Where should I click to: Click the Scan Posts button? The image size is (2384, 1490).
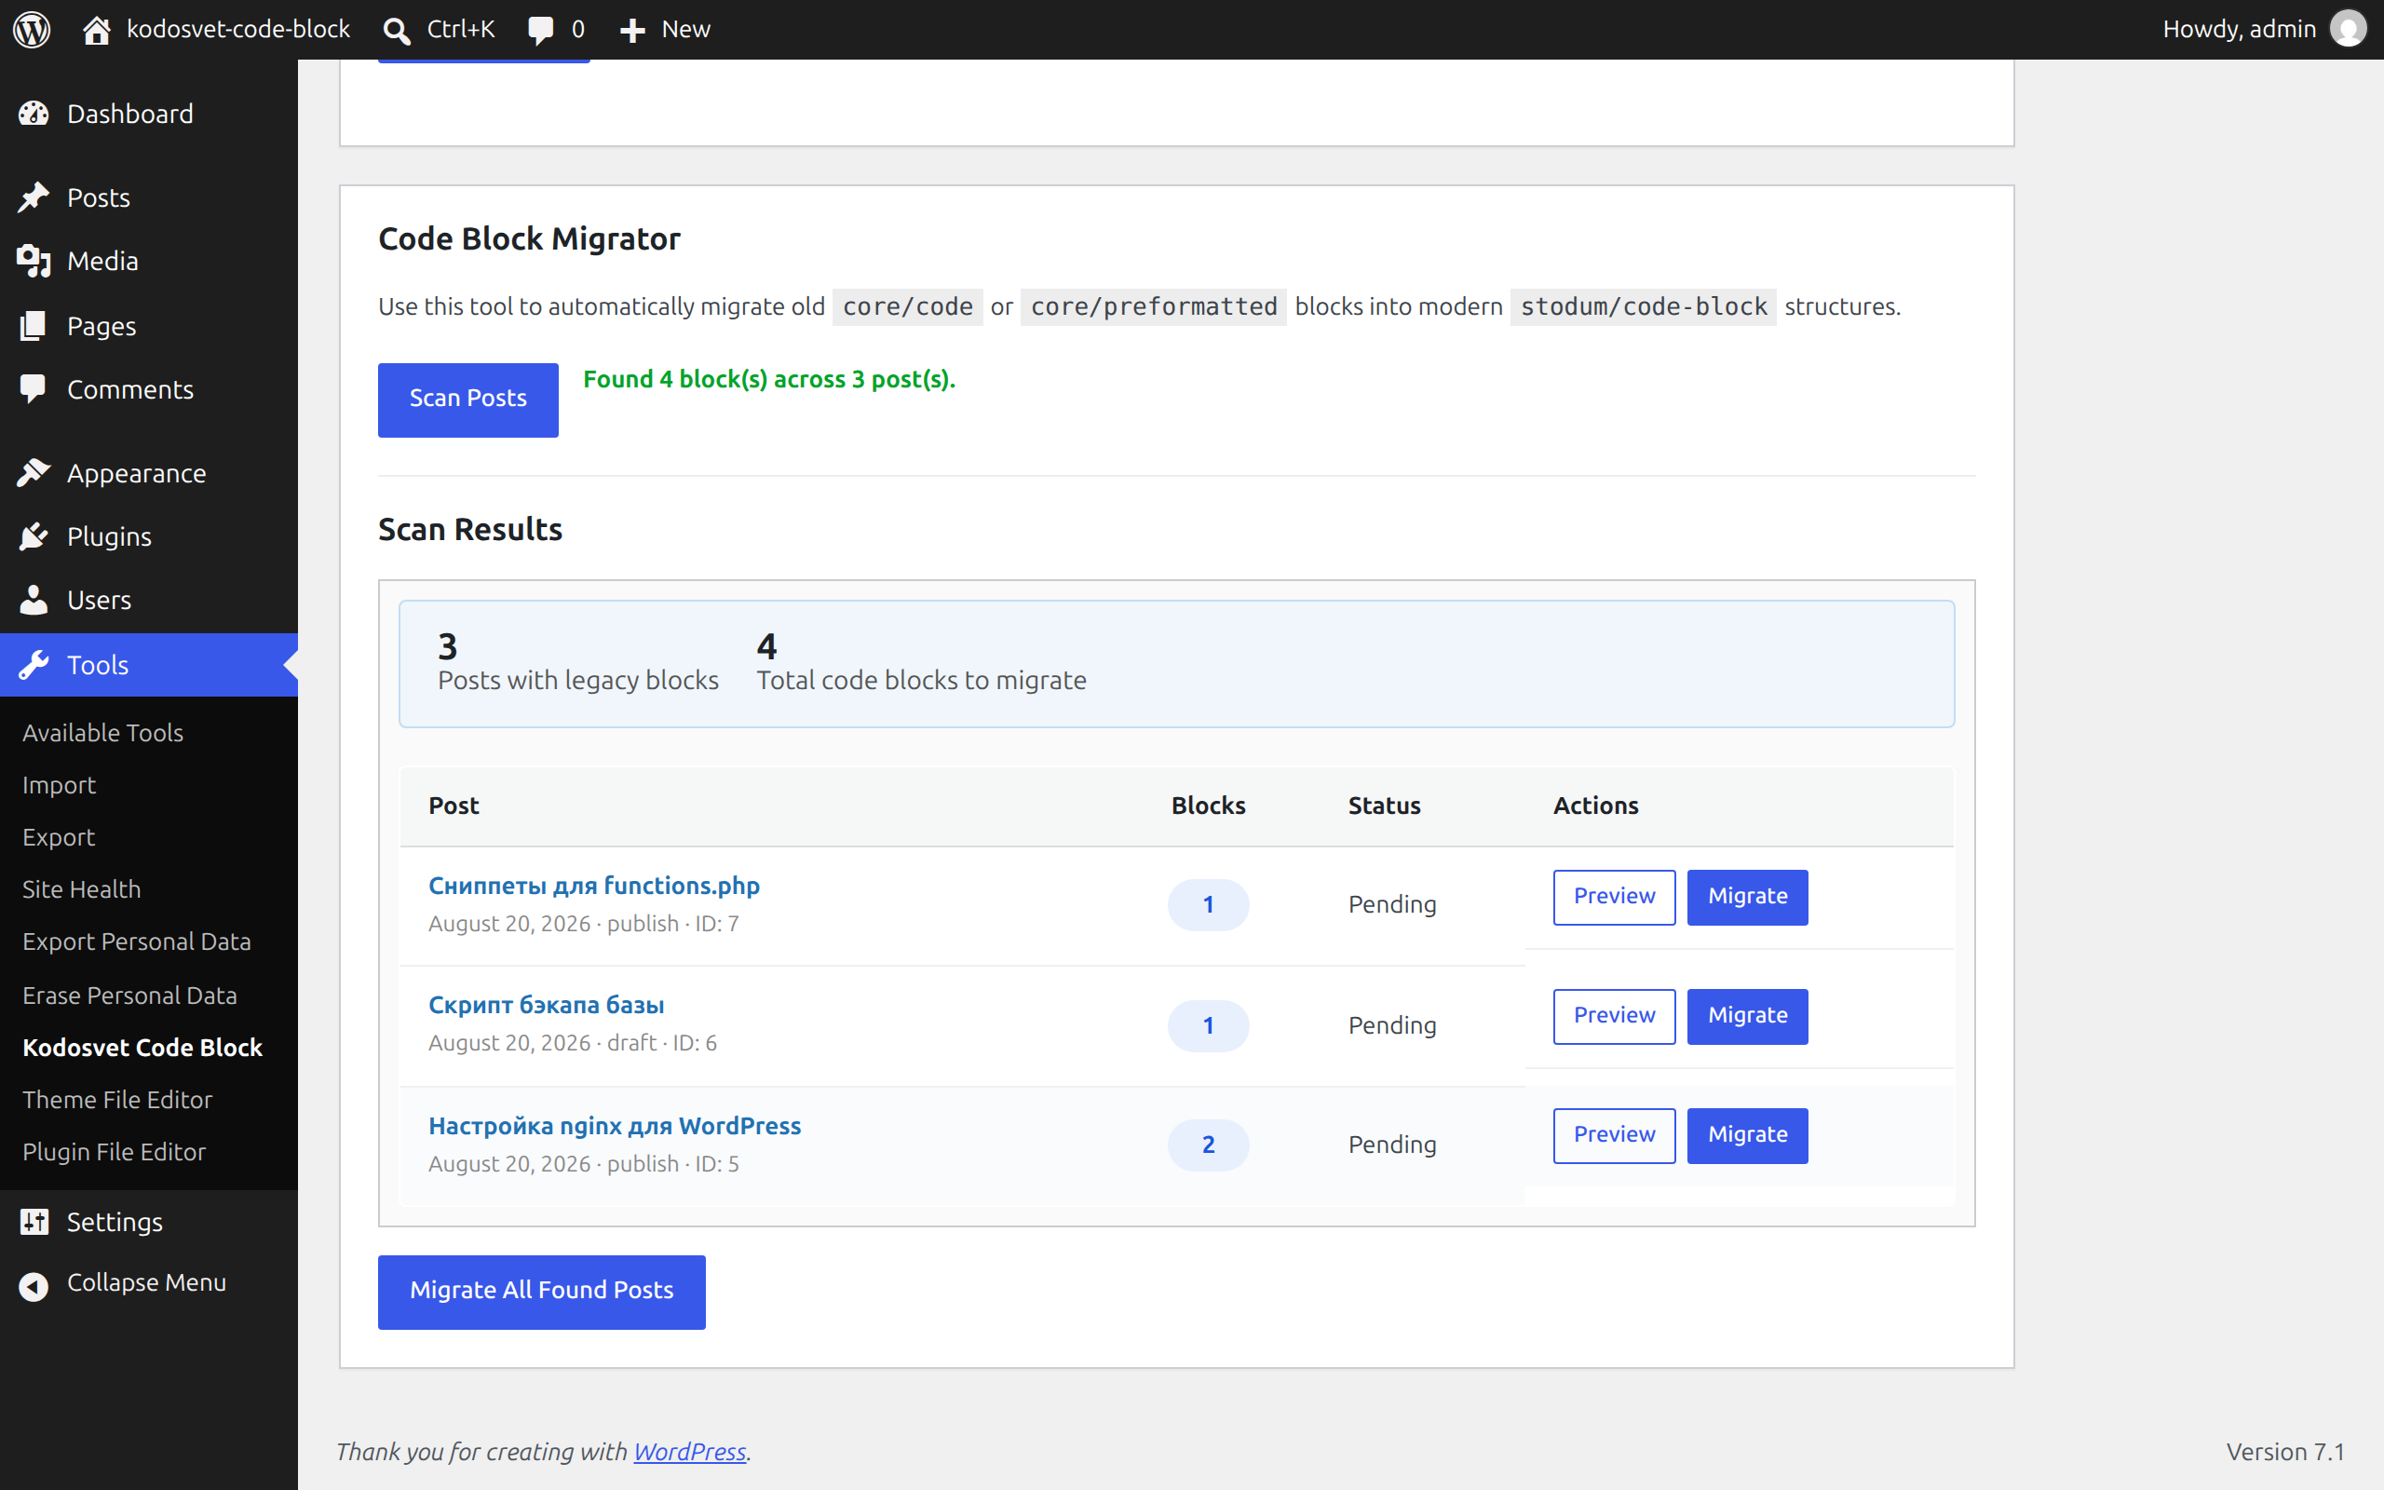(467, 400)
